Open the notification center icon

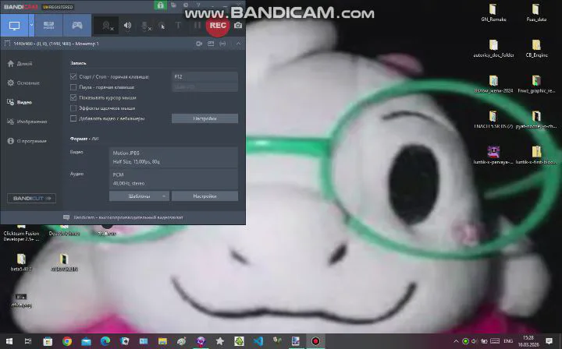tap(549, 341)
